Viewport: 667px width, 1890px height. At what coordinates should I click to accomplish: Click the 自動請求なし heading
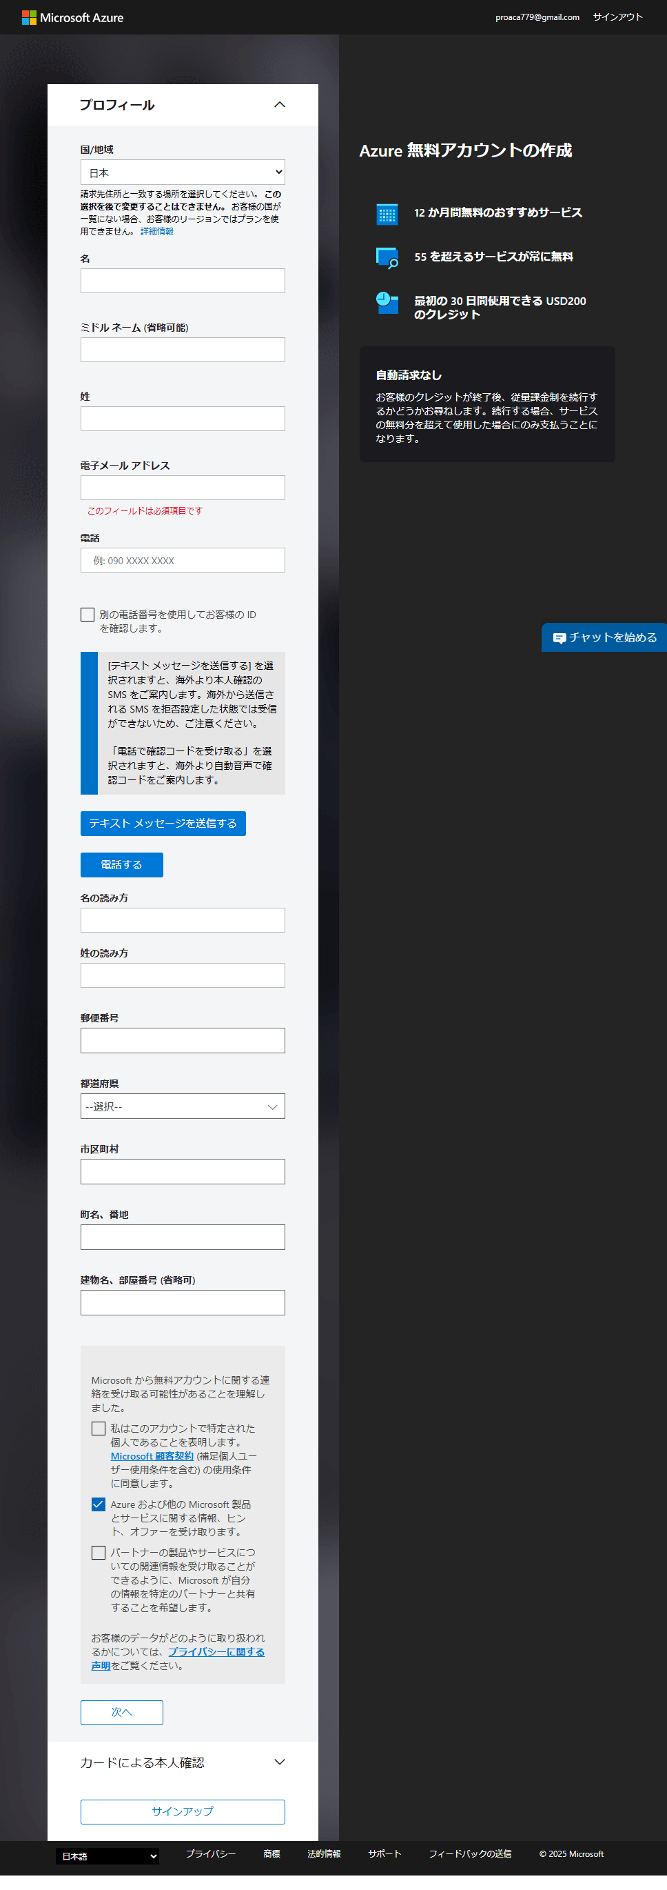409,376
